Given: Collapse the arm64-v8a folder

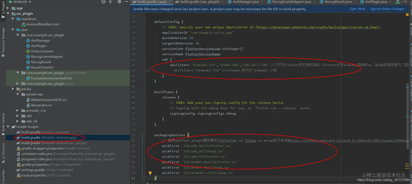Looking at the screenshot, I should point(18,94).
